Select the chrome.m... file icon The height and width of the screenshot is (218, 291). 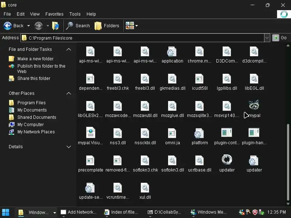pyautogui.click(x=199, y=52)
